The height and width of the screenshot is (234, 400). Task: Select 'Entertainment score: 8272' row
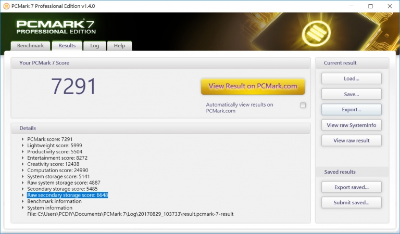point(57,158)
